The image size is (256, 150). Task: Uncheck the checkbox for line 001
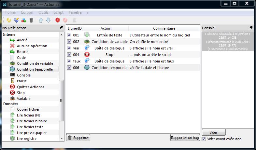point(69,35)
